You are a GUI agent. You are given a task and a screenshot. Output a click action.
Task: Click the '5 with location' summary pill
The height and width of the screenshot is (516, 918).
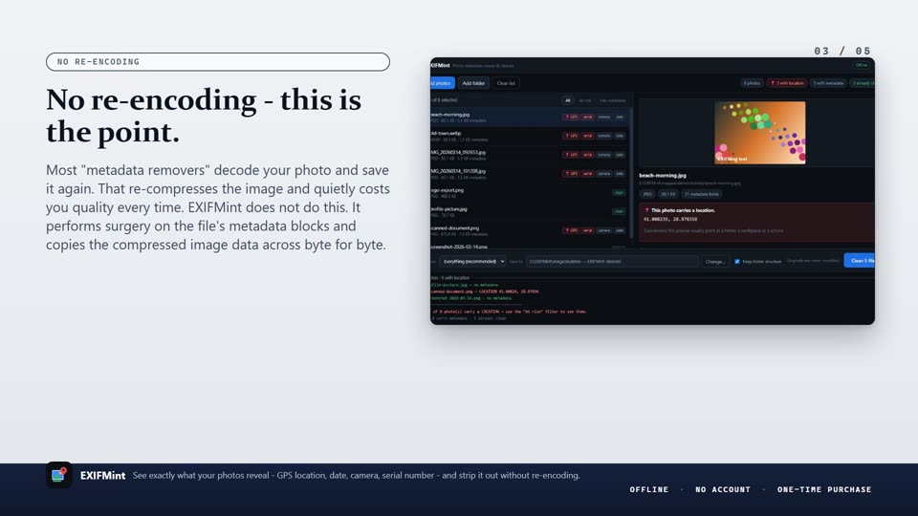(x=787, y=83)
